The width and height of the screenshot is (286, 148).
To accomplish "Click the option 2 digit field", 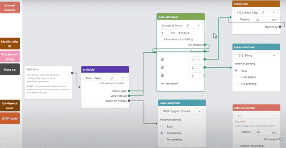I will pos(196,68).
